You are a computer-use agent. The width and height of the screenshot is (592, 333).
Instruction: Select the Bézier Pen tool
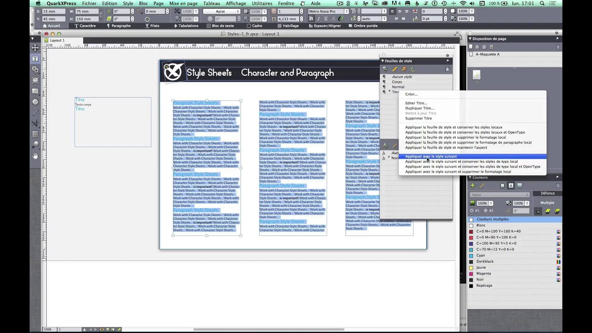[35, 123]
